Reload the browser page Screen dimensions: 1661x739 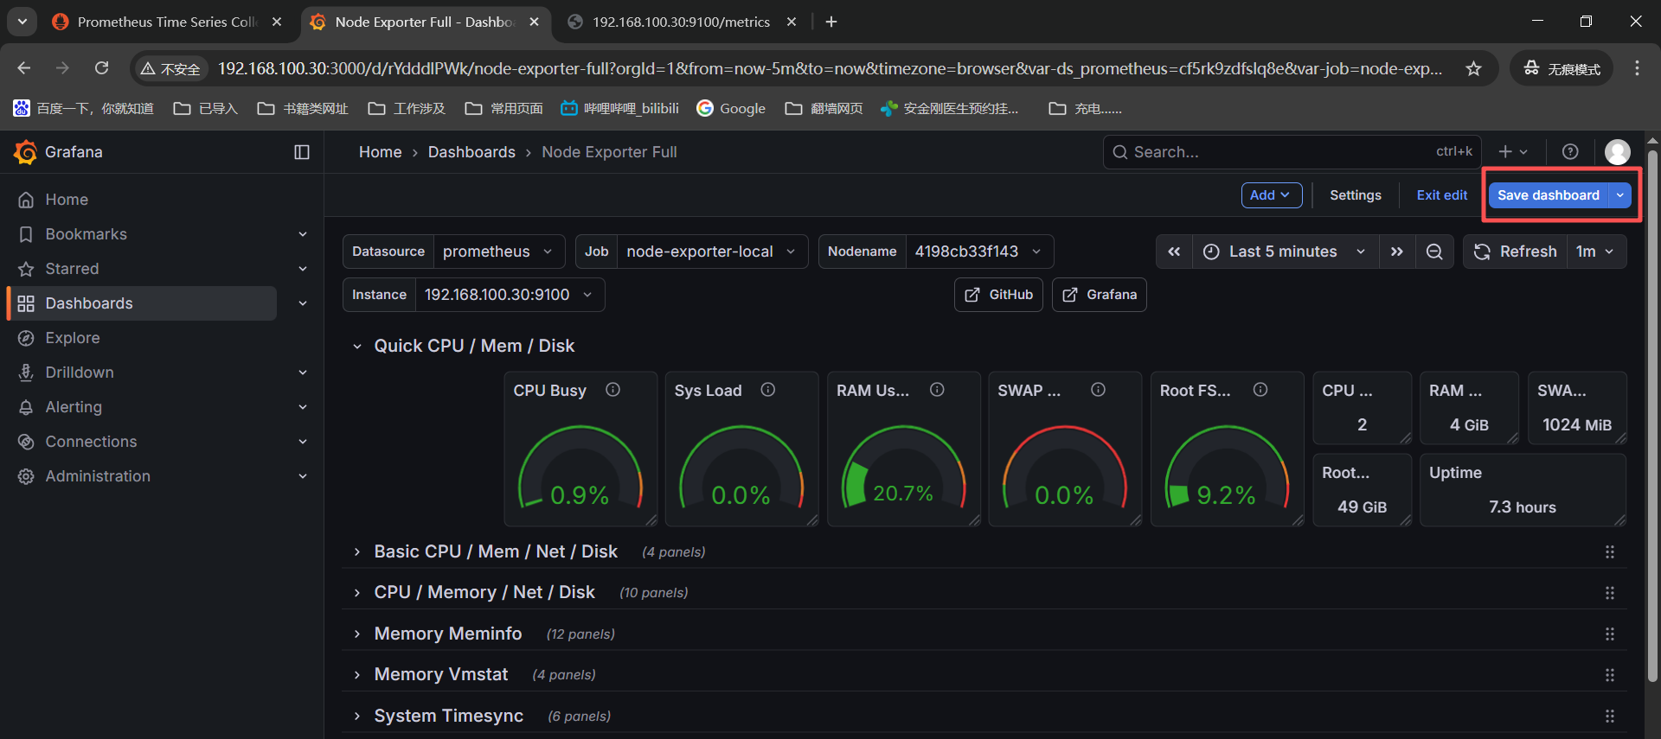coord(102,68)
